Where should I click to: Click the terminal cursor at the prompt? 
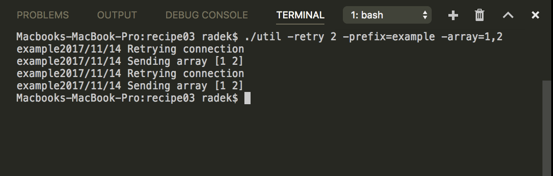247,98
